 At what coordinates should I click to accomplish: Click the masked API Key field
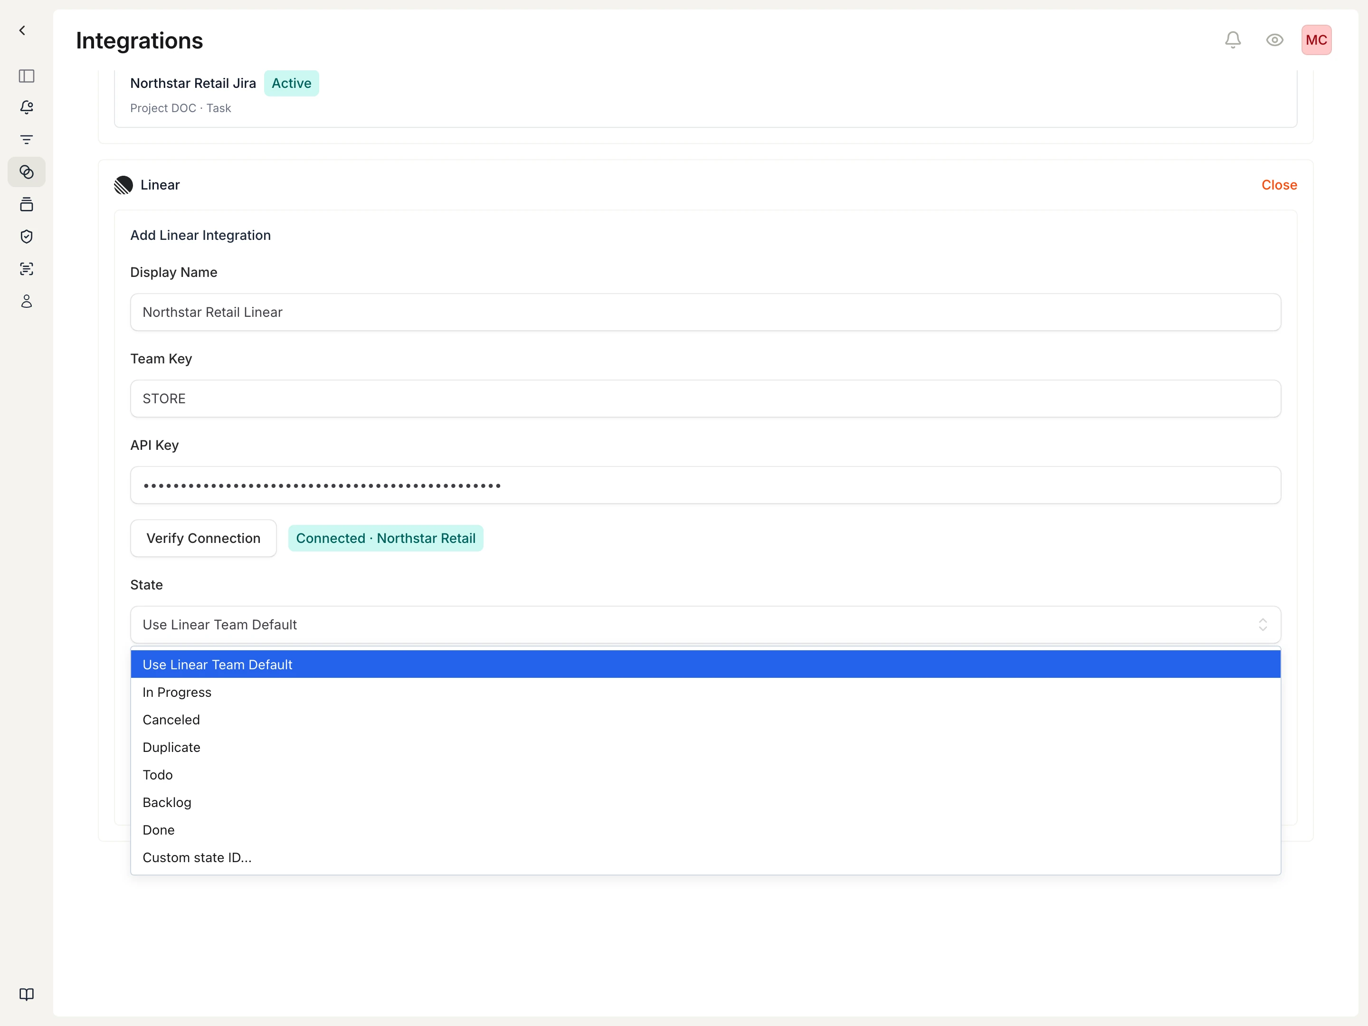(x=705, y=485)
